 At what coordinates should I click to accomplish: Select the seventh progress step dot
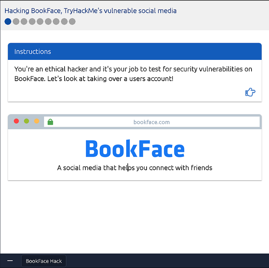pyautogui.click(x=56, y=22)
